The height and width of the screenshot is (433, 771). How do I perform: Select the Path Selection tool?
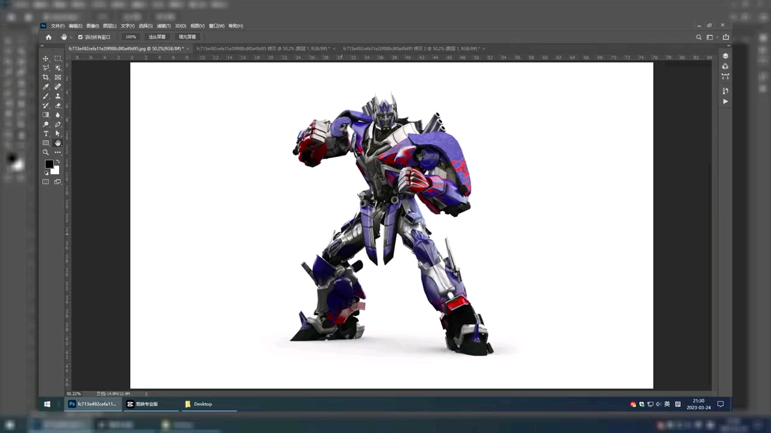[58, 134]
